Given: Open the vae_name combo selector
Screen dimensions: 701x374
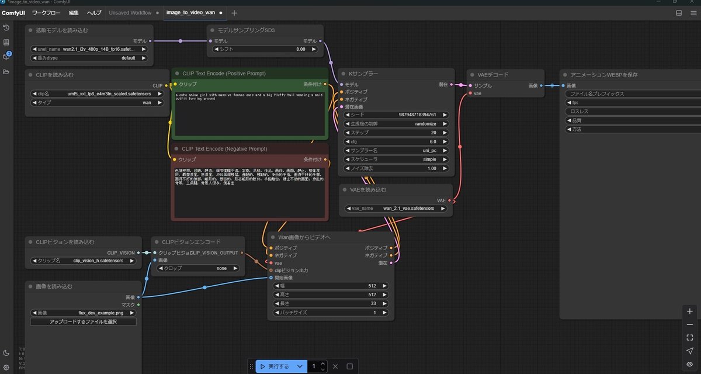Looking at the screenshot, I should click(x=397, y=208).
